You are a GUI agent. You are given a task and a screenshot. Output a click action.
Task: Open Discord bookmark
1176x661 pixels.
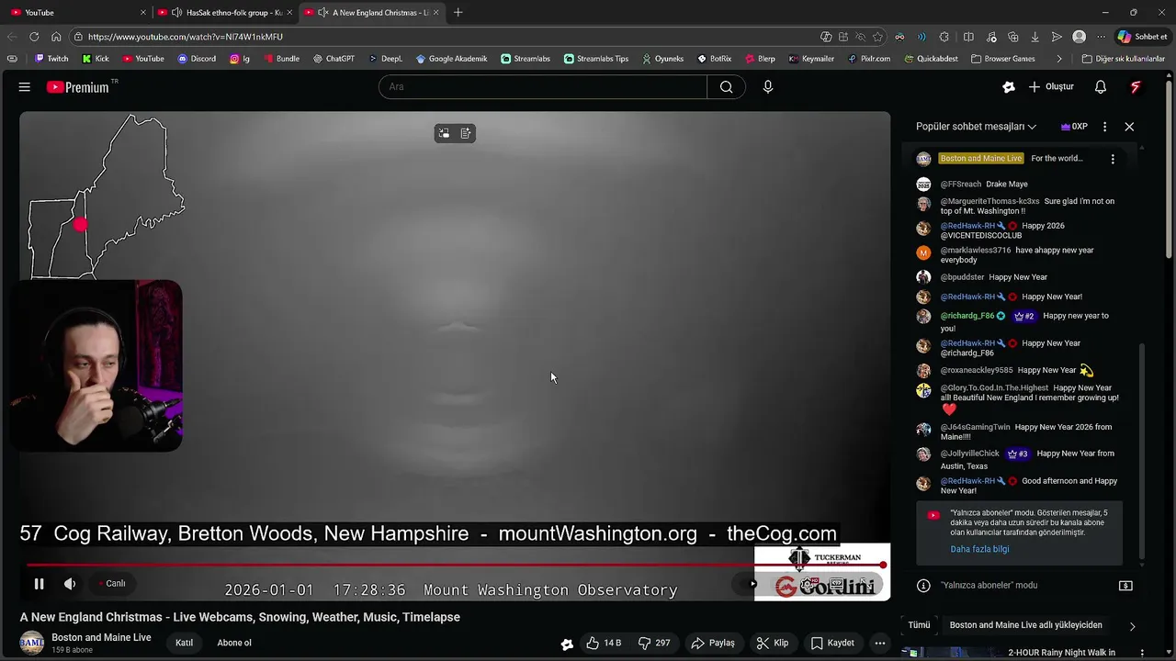(197, 59)
